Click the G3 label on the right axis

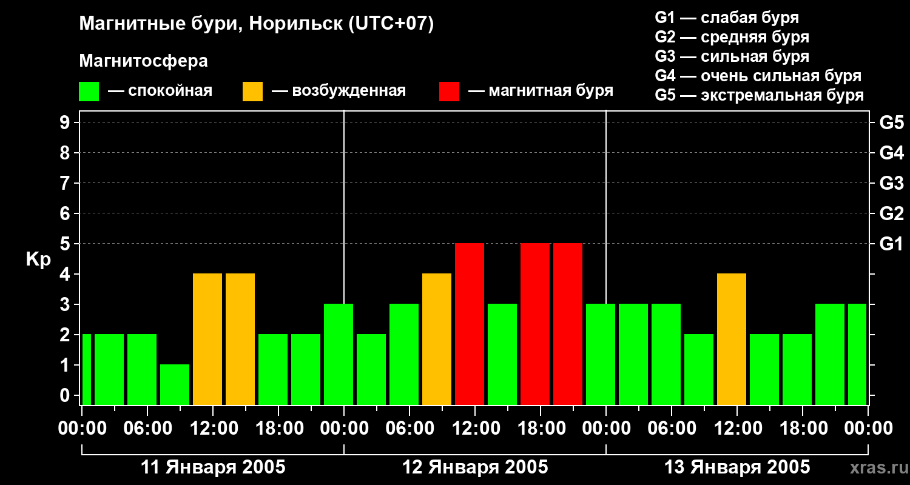click(x=892, y=183)
